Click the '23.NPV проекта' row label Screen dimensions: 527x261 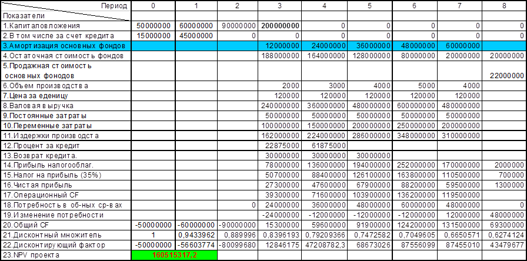pos(66,256)
